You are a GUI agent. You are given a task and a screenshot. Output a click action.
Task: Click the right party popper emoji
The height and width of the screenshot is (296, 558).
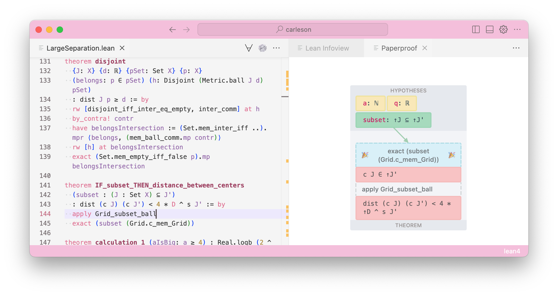452,155
